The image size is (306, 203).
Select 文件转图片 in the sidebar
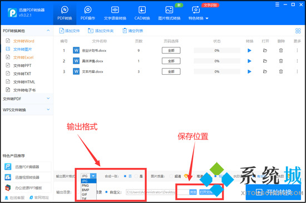(x=22, y=49)
